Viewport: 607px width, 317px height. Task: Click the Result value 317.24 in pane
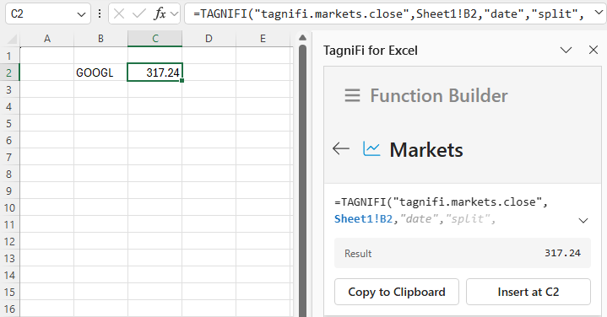(x=562, y=253)
